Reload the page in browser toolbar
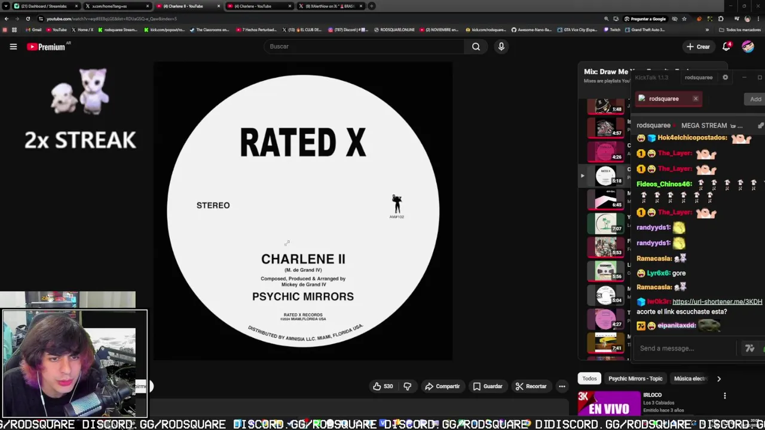The height and width of the screenshot is (430, 765). [x=27, y=19]
